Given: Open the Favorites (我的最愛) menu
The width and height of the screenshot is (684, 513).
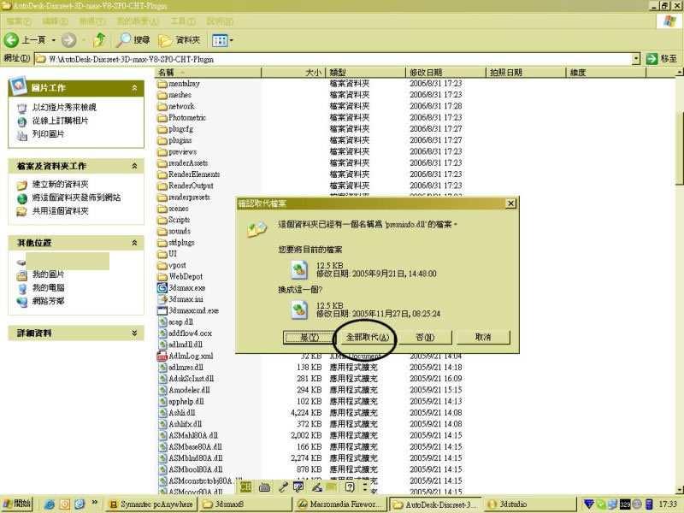Looking at the screenshot, I should coord(138,21).
